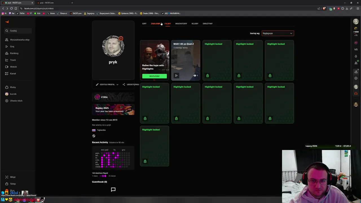Open a new browser tab
Image resolution: width=361 pixels, height=203 pixels.
[x=72, y=3]
